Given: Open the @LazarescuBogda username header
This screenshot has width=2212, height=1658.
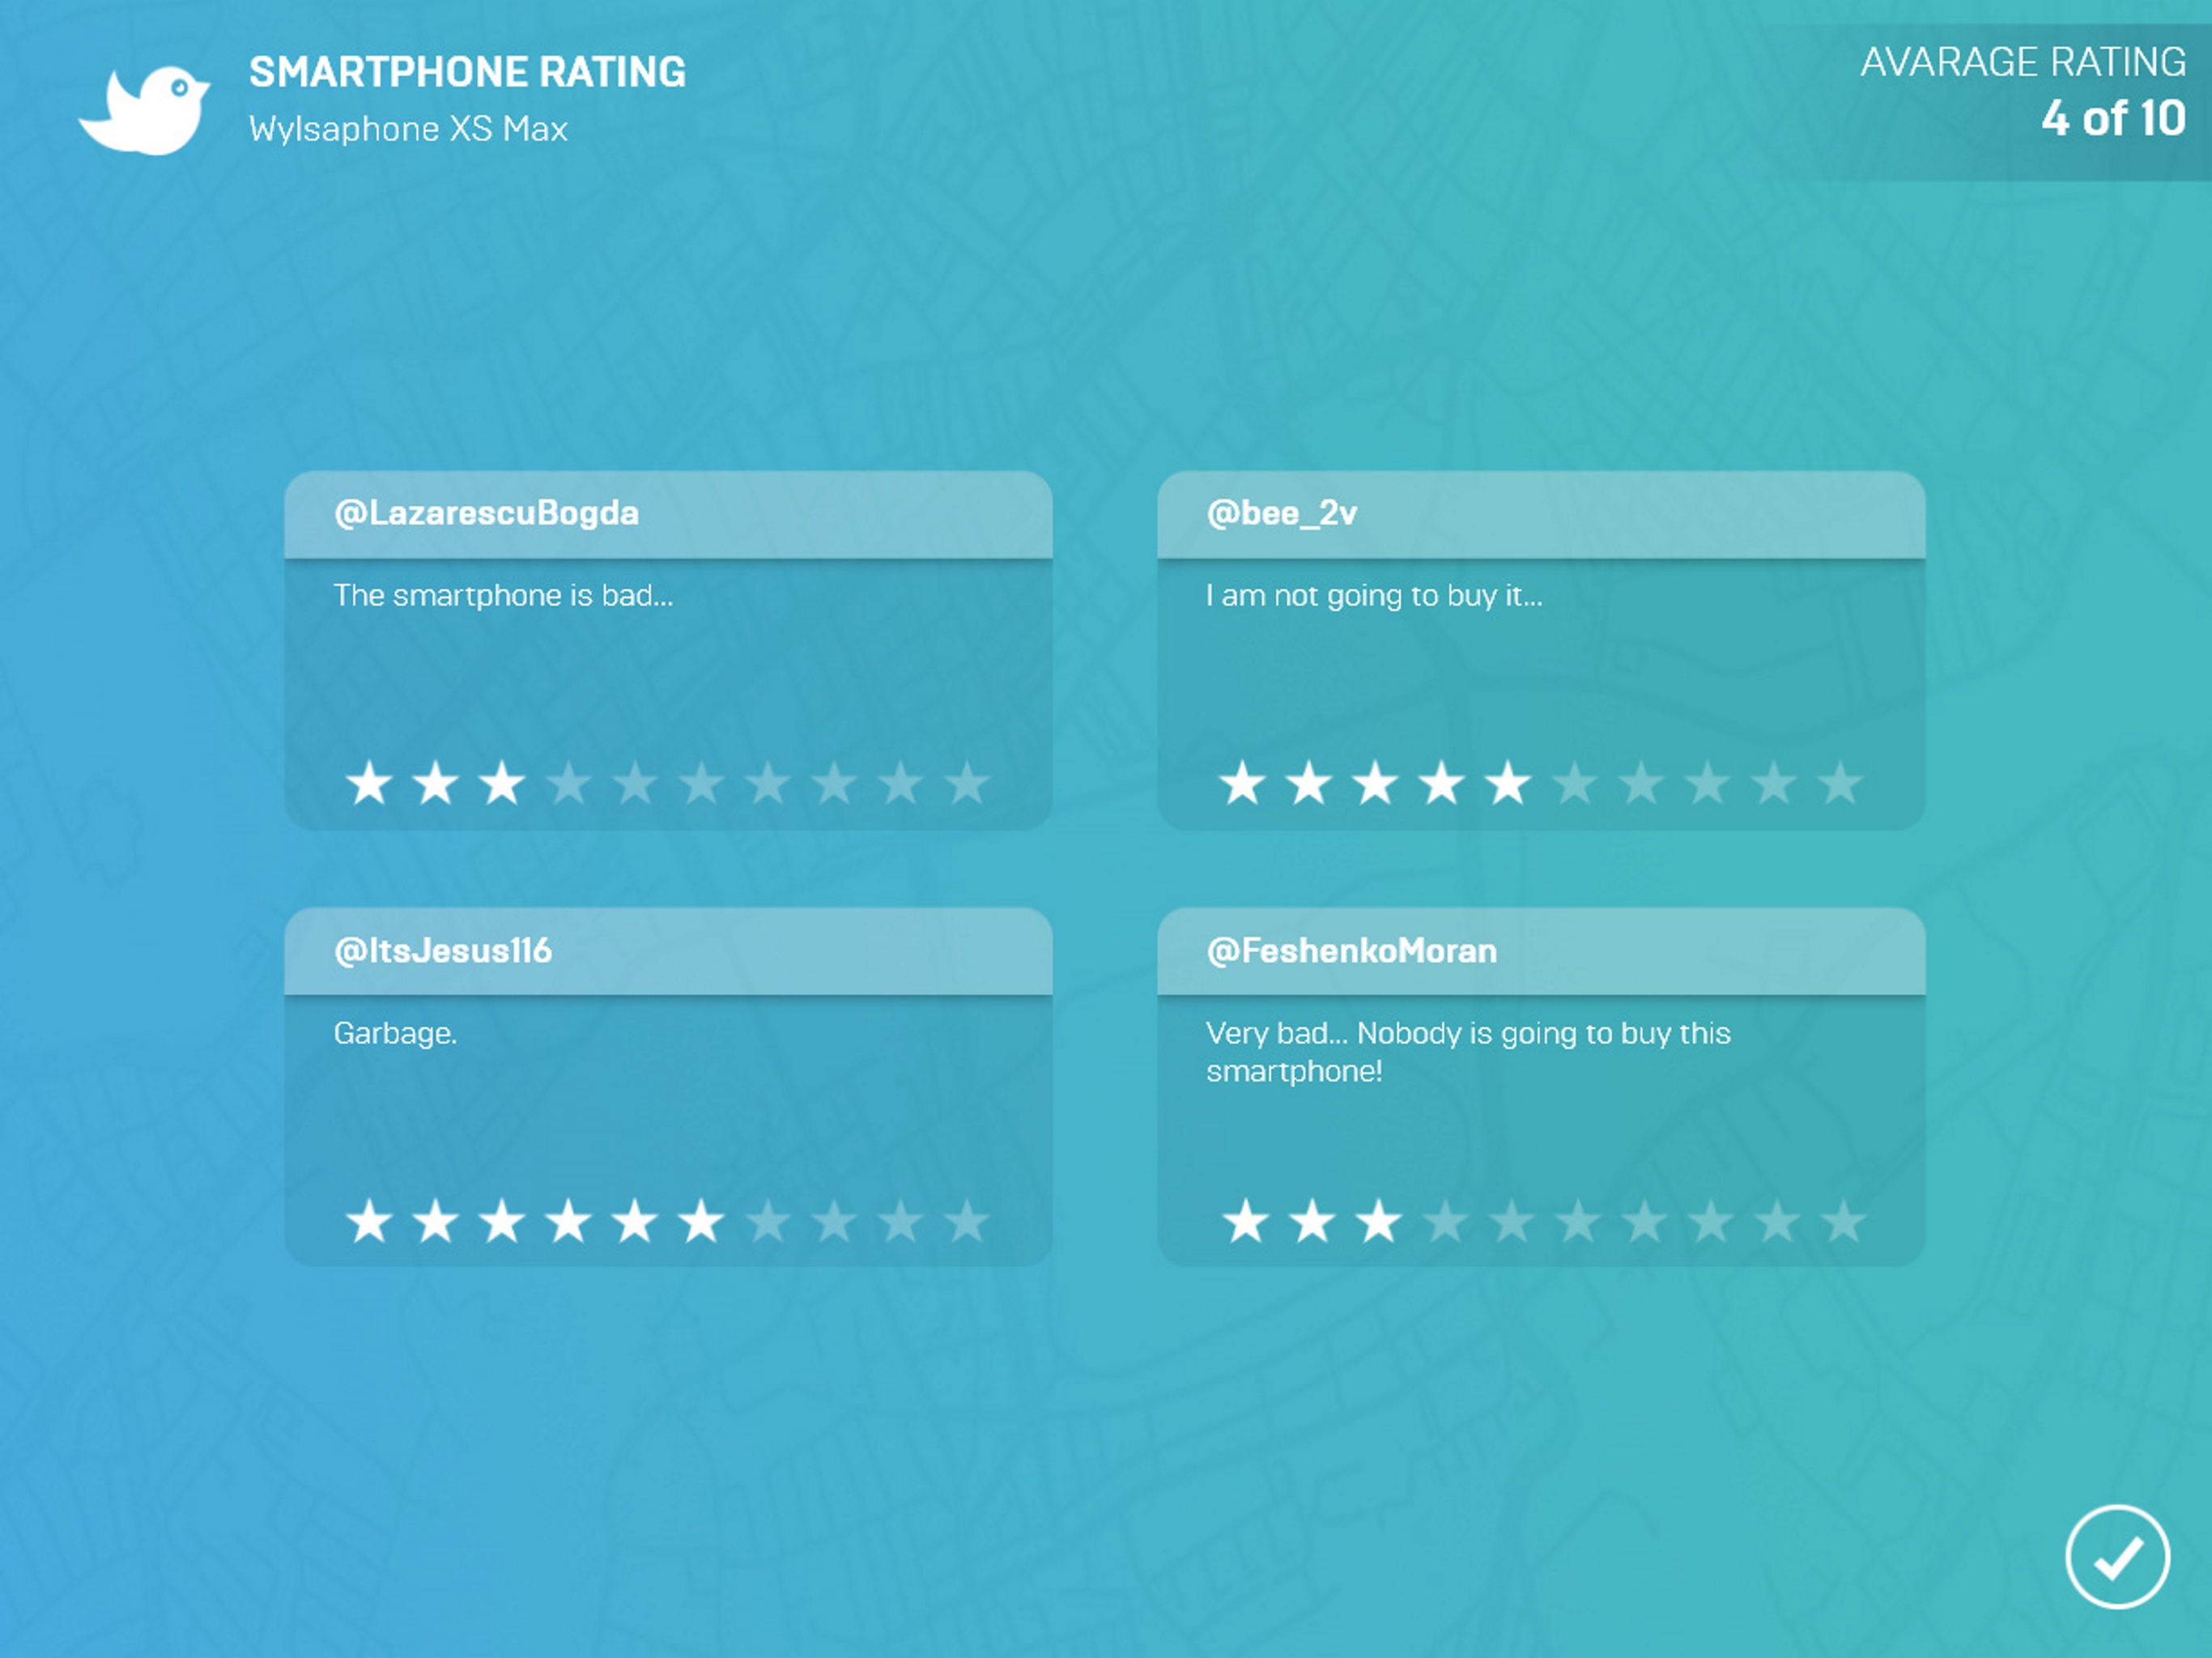Looking at the screenshot, I should 486,514.
